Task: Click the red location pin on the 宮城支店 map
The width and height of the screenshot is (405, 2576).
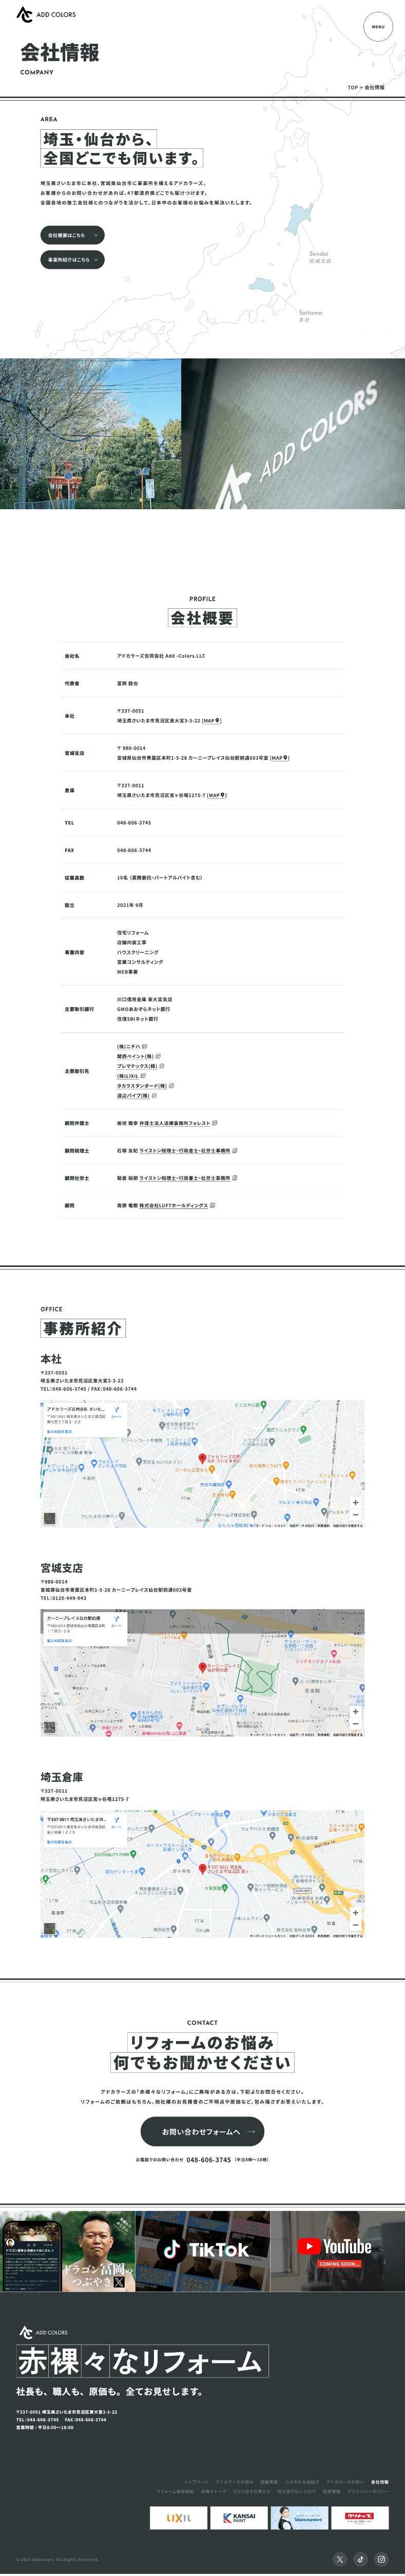Action: pos(202,1667)
